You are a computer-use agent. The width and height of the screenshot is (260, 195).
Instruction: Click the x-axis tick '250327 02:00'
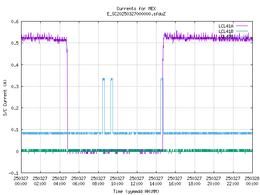click(x=40, y=181)
